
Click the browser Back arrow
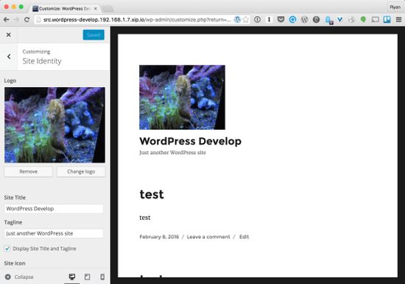(7, 19)
